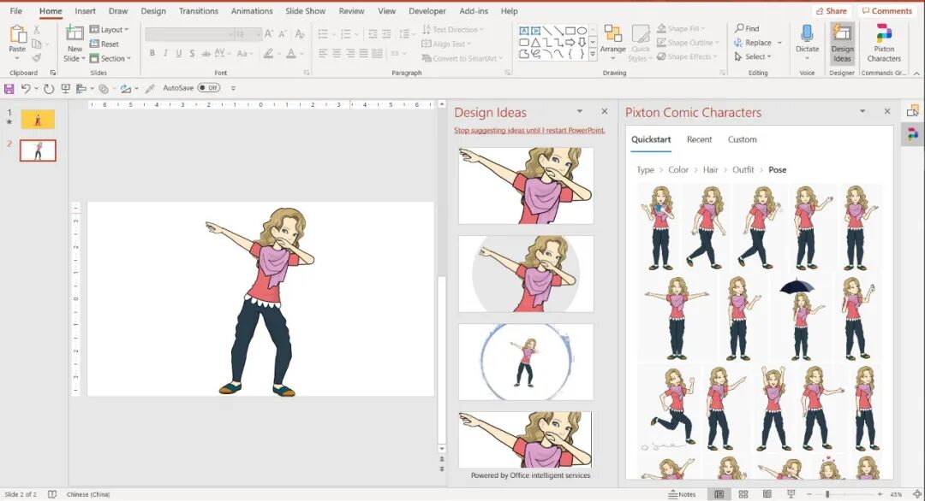Click the Share button

[832, 10]
